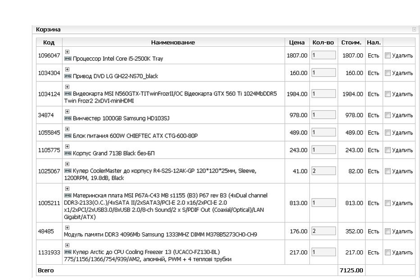Screen dimensions: 420x280
Task: Expand plus box for Intel Core i5-2500K row
Action: (x=67, y=52)
